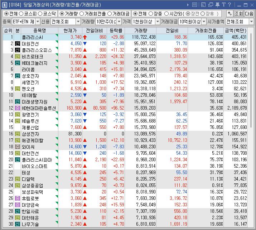
Task: Select the 미래생명자원 stock name
Action: [x=34, y=102]
